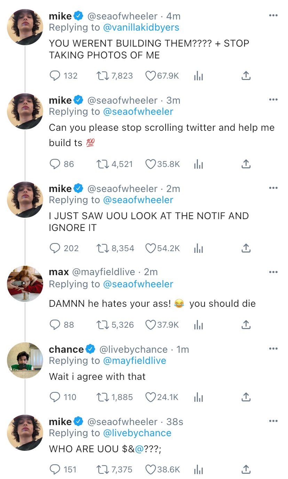288x479 pixels.
Task: Retweet the 'WHO ARE UOU' tweet
Action: [102, 469]
